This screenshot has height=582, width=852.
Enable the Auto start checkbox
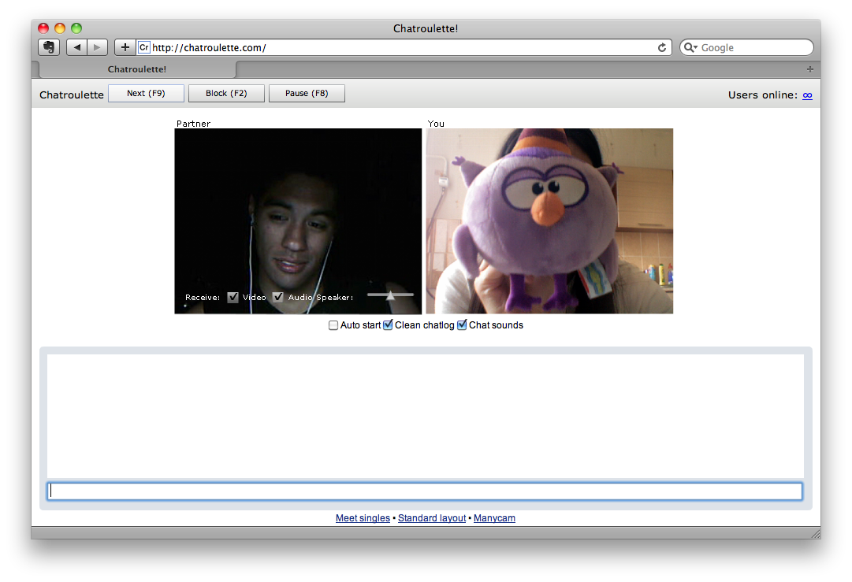(333, 325)
